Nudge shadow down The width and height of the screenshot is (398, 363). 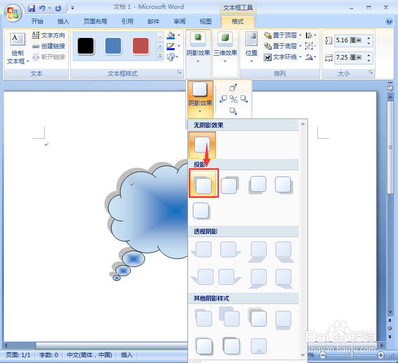tap(234, 111)
